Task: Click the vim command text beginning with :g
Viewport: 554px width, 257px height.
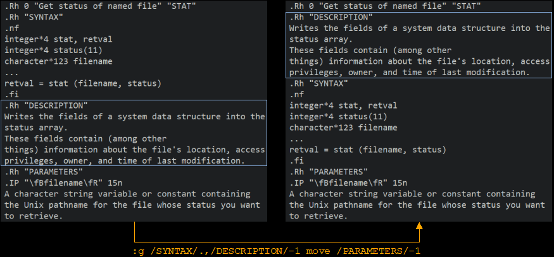Action: [277, 251]
